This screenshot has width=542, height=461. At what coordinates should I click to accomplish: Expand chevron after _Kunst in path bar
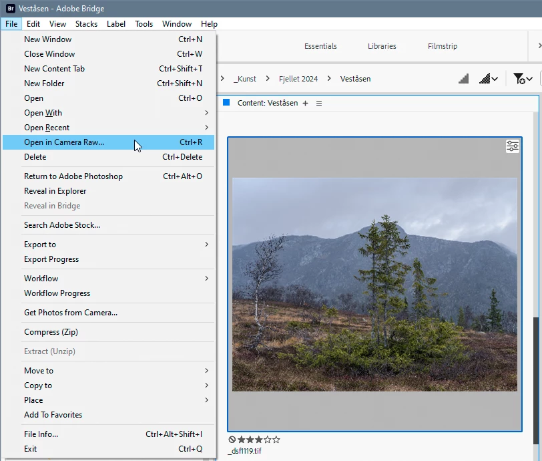(268, 79)
